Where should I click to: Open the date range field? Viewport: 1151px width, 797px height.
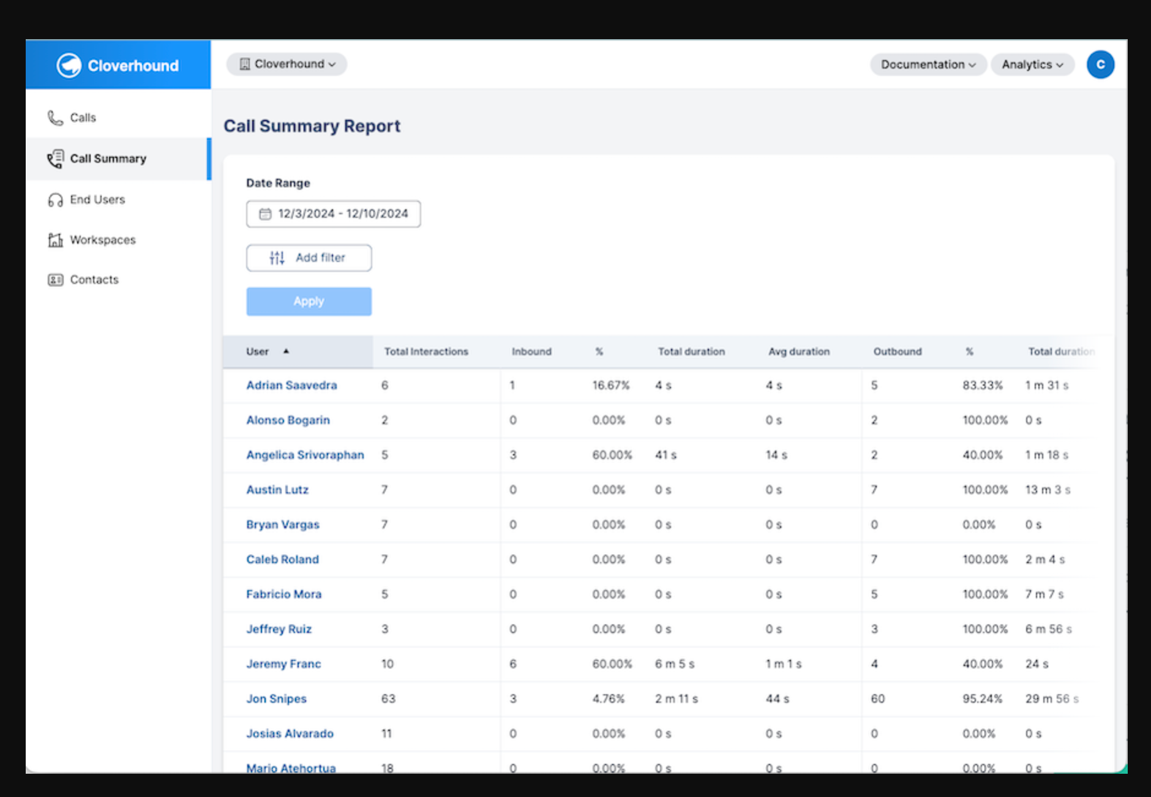333,214
